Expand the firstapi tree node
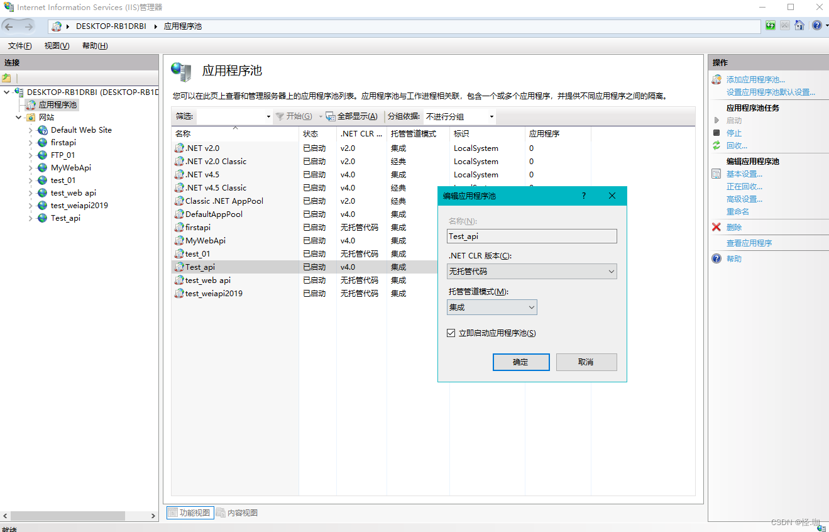 tap(30, 143)
